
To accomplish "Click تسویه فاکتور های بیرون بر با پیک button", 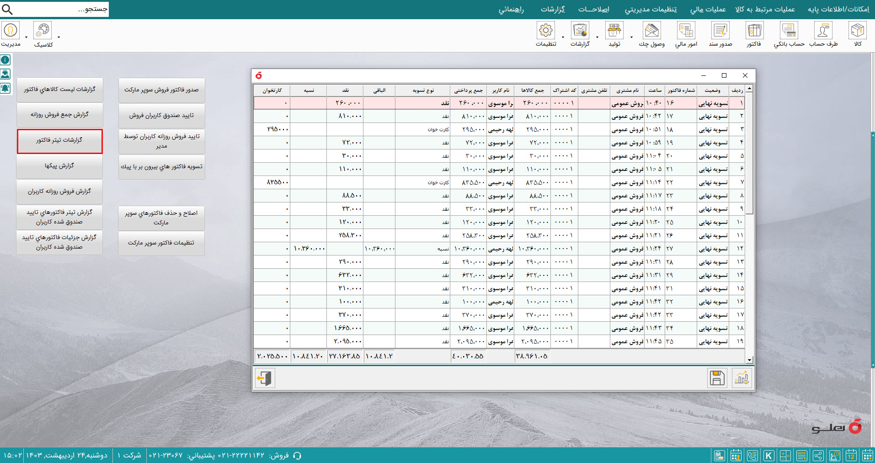I will 161,167.
